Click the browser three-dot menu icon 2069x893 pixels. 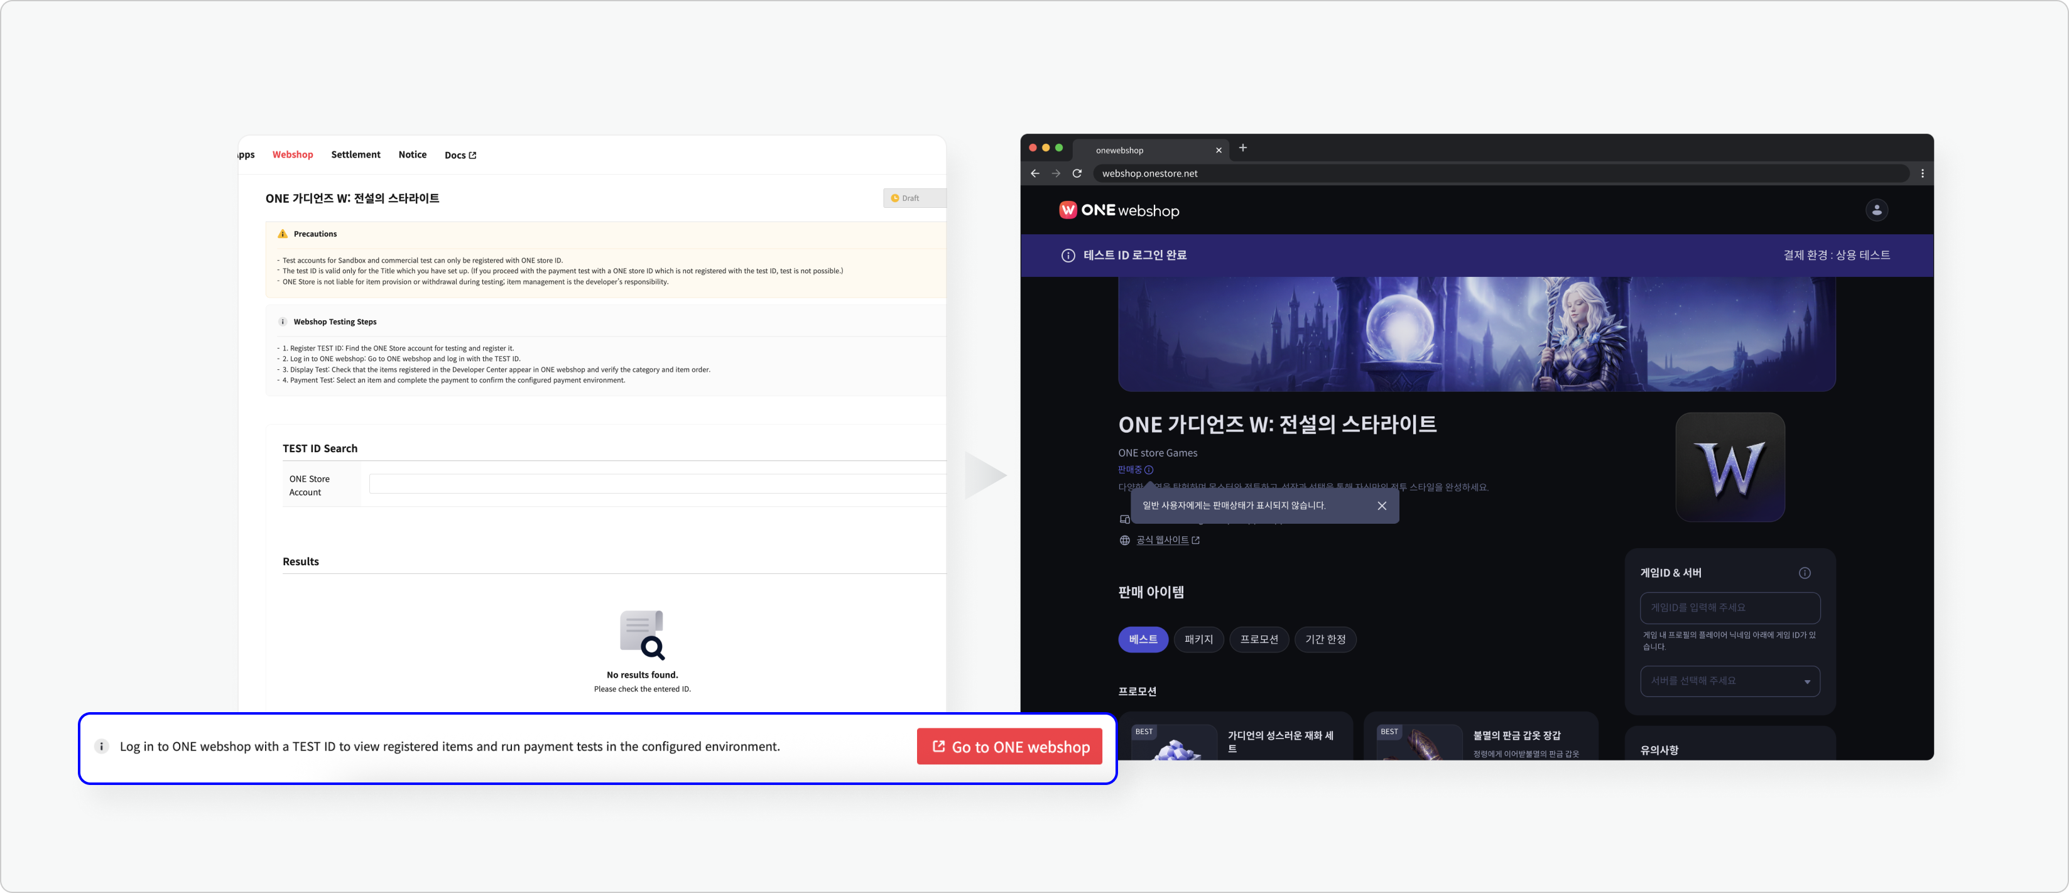[x=1922, y=173]
